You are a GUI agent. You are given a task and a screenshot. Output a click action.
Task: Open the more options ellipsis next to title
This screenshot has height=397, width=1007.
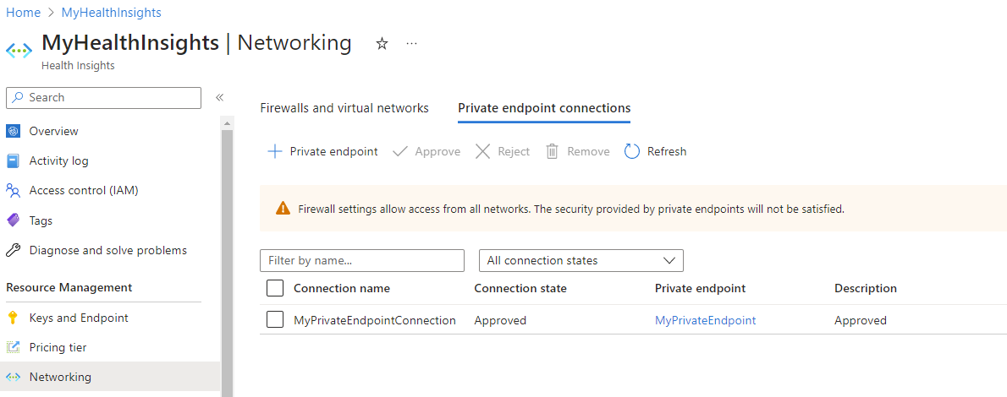click(x=412, y=44)
